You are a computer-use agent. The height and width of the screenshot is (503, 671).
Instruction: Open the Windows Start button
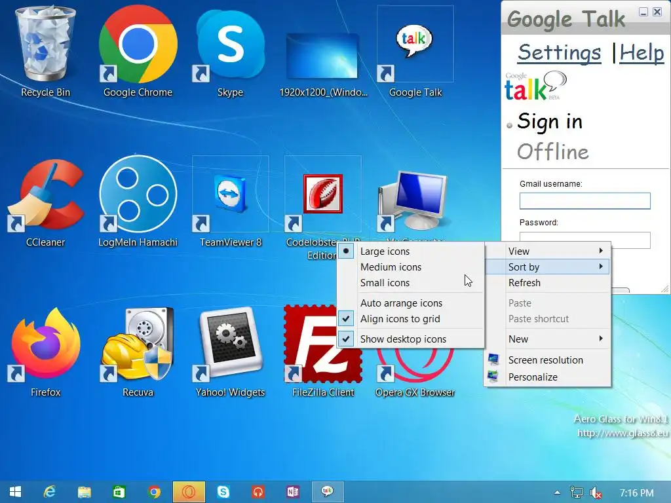pyautogui.click(x=16, y=492)
